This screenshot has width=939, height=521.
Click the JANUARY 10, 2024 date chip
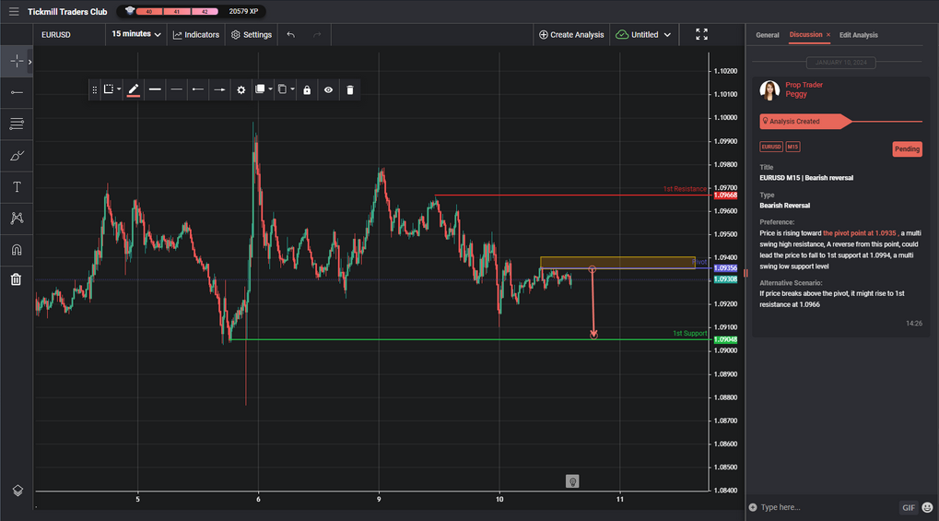(840, 63)
